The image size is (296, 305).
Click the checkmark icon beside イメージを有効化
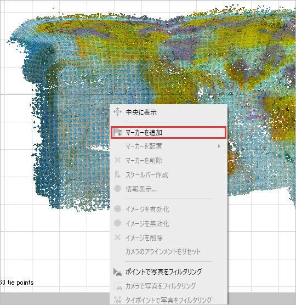[x=117, y=209]
